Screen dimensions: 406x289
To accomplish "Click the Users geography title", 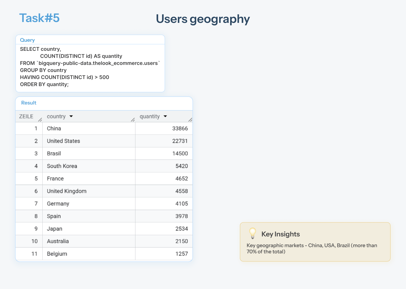I will 203,19.
